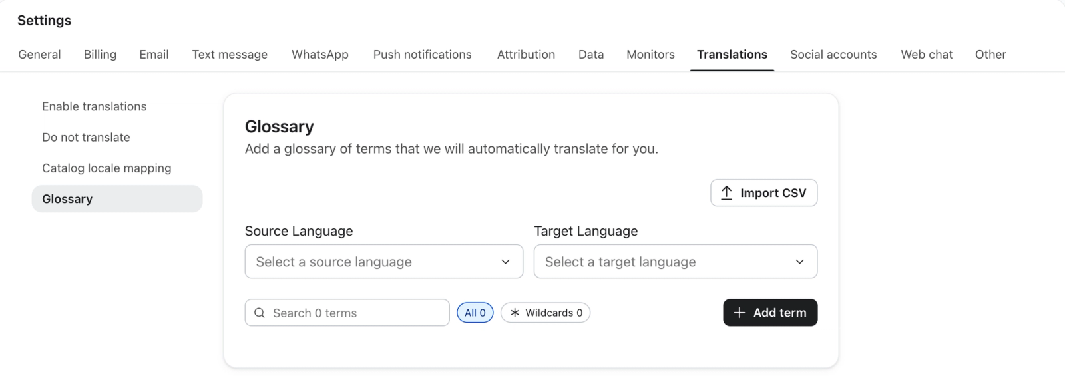This screenshot has height=376, width=1065.
Task: Click the Import CSV button
Action: (x=764, y=193)
